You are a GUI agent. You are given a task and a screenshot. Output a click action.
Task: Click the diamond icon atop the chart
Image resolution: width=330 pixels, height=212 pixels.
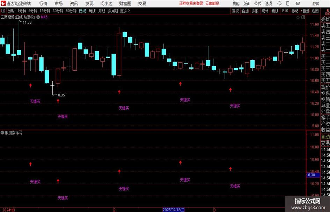click(x=298, y=17)
